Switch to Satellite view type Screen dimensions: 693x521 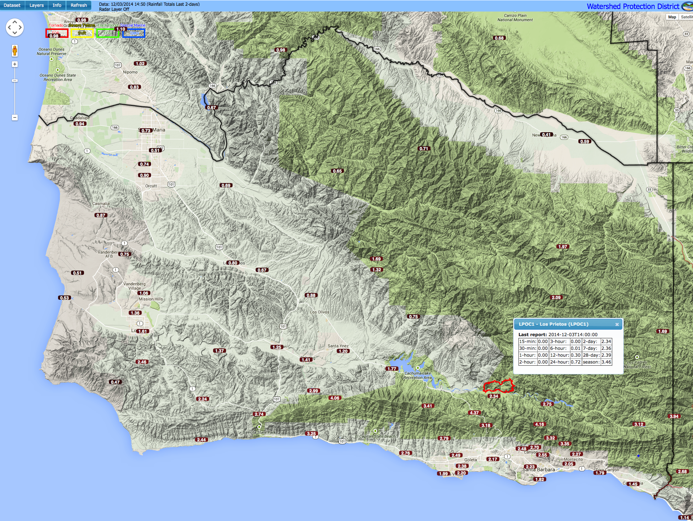coord(686,17)
